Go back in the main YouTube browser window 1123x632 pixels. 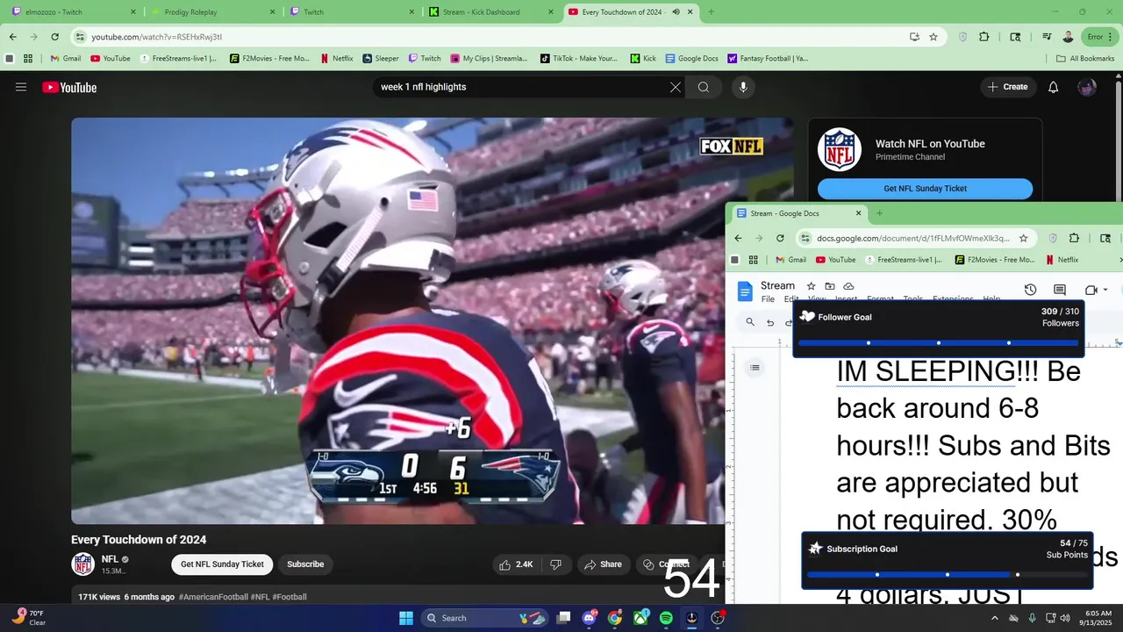12,37
